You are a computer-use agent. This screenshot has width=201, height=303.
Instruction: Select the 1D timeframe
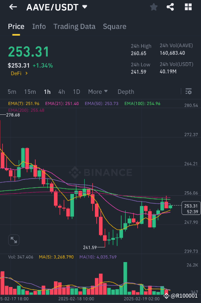77,92
